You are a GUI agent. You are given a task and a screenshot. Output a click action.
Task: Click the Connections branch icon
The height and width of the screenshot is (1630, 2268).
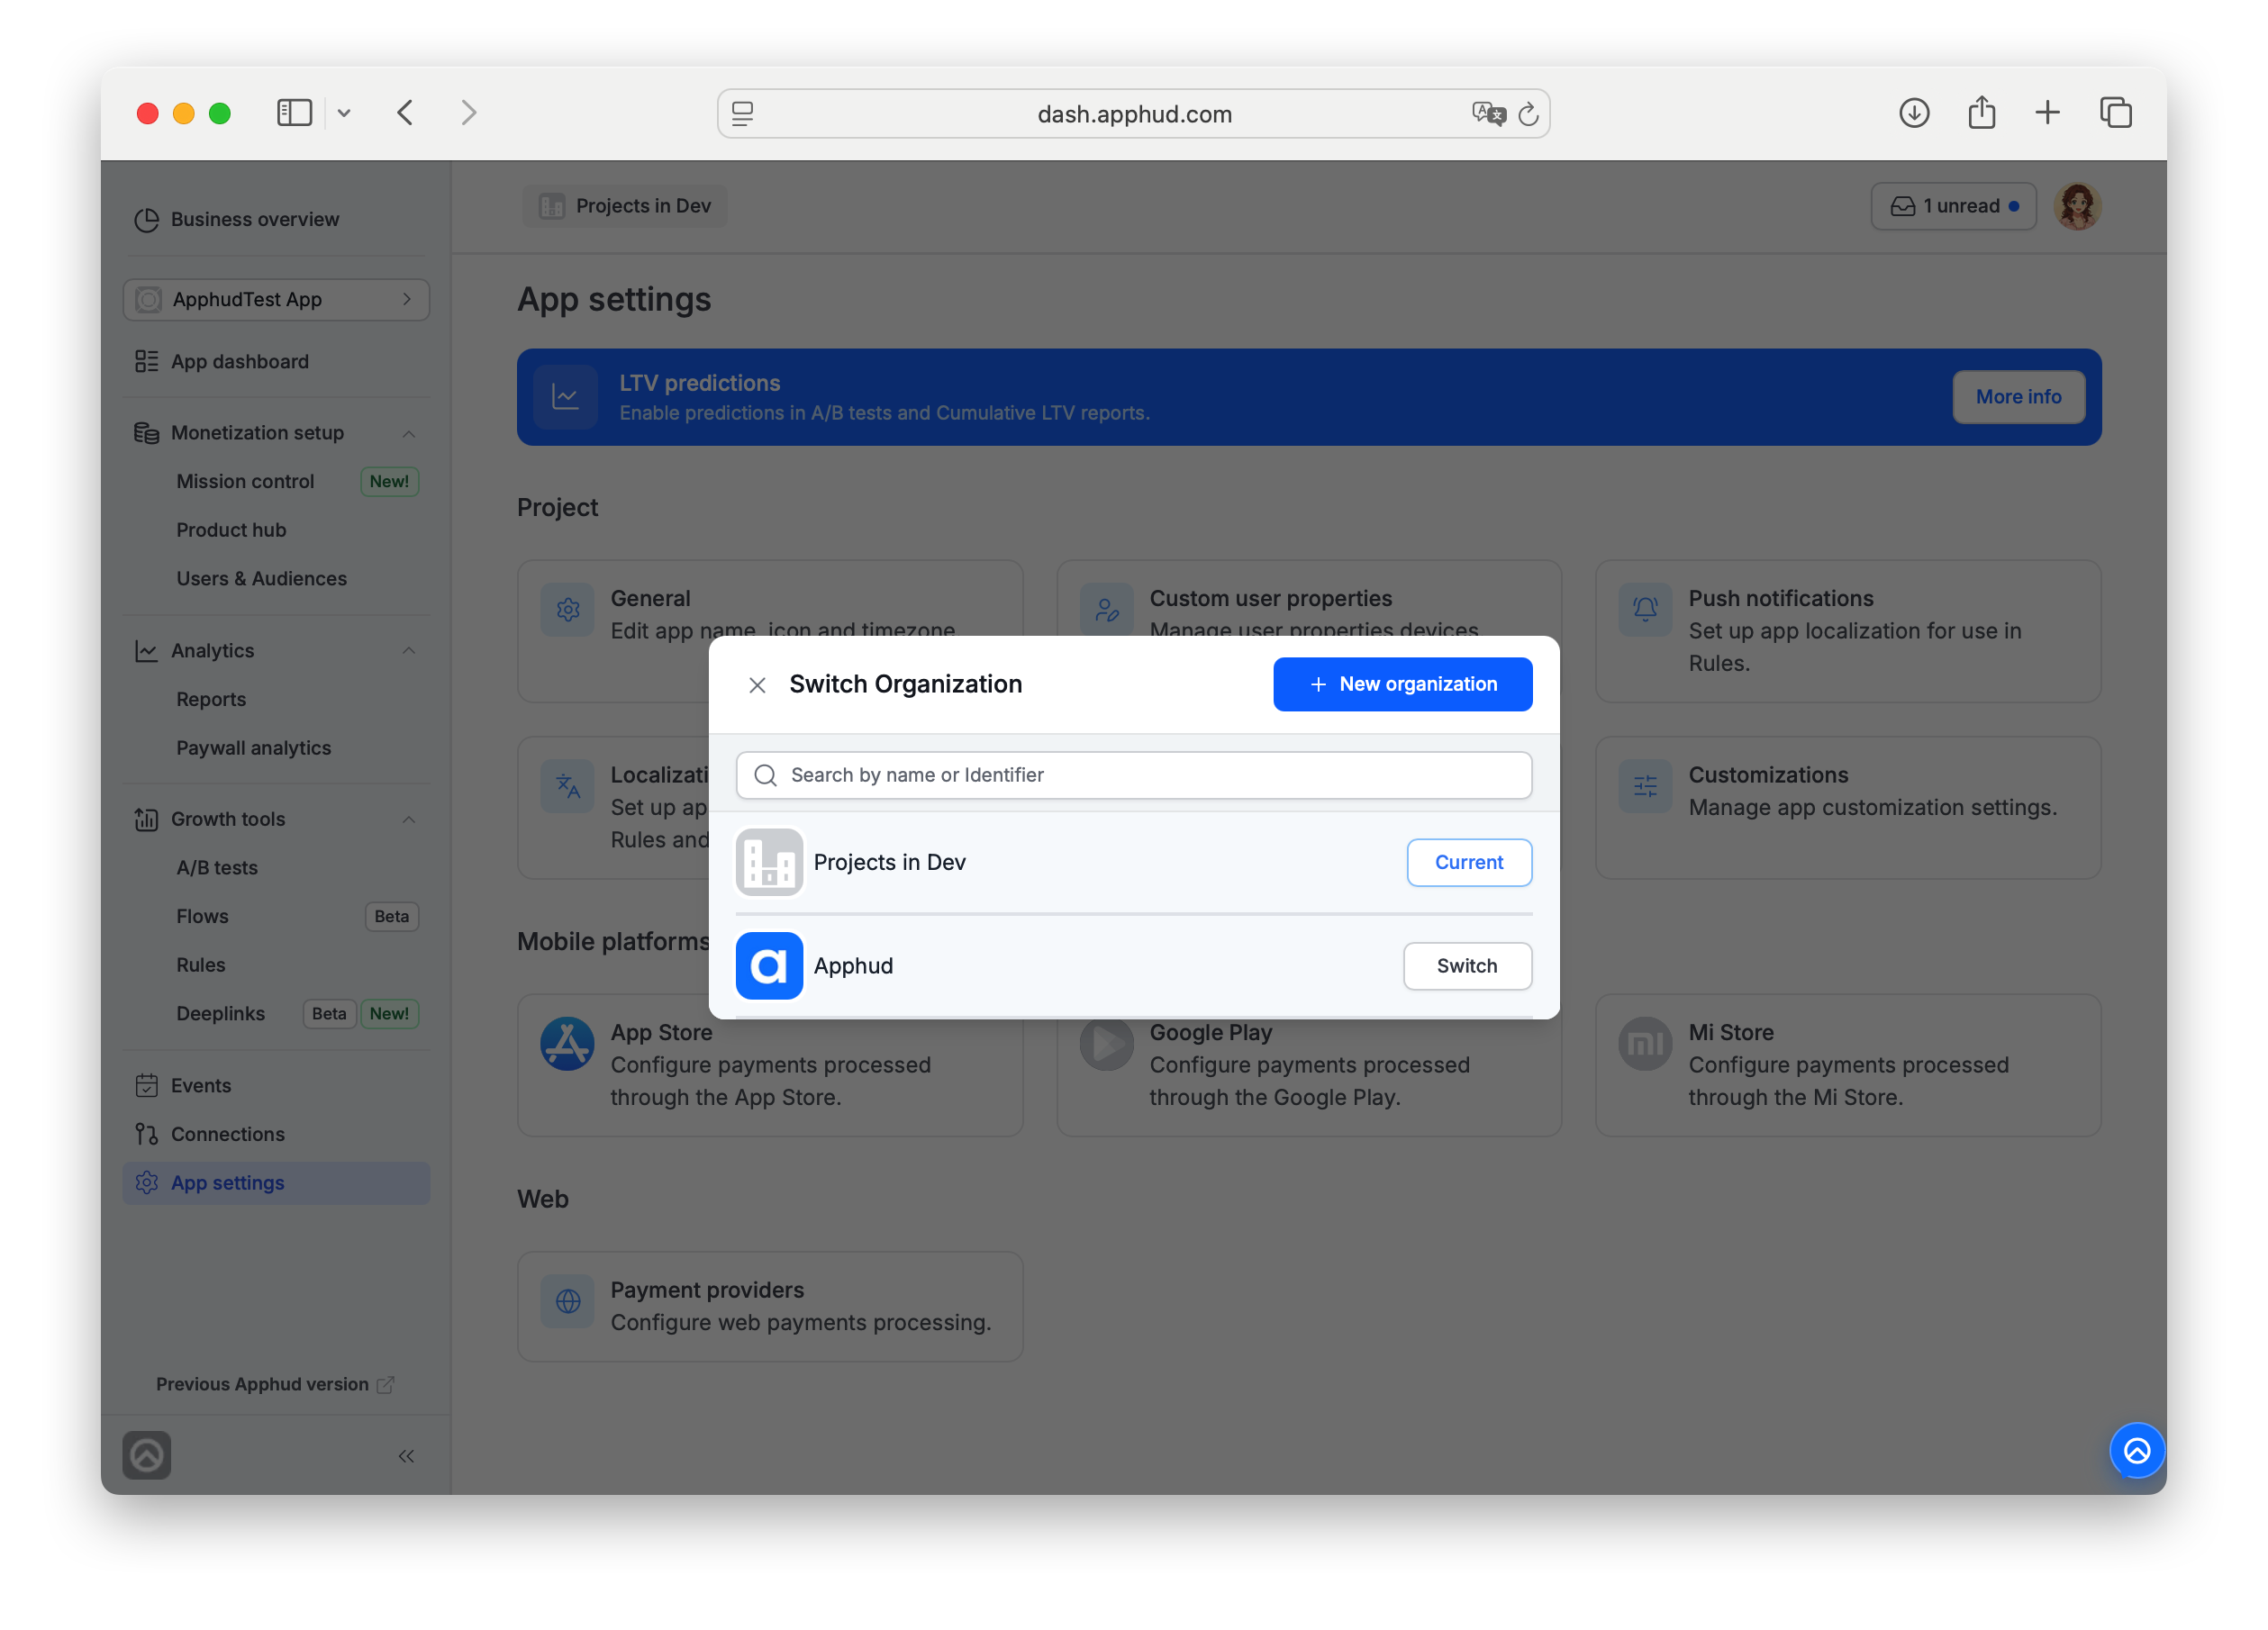[146, 1134]
